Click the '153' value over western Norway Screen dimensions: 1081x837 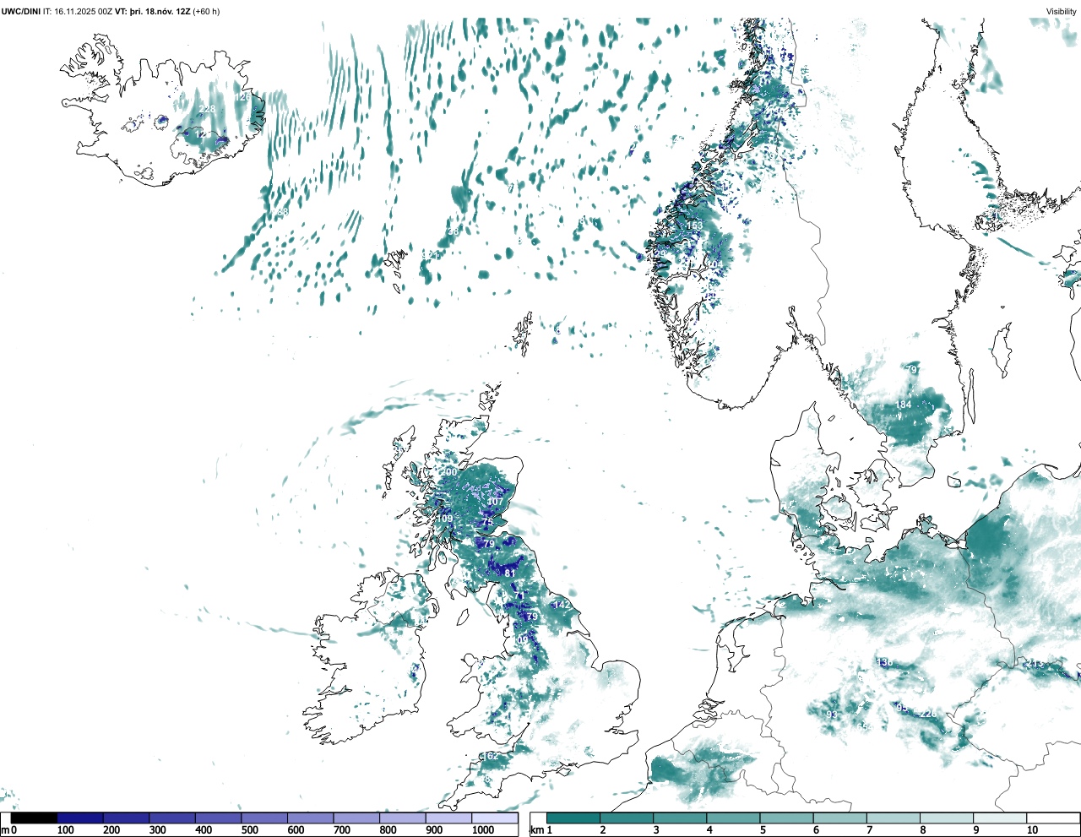coord(694,226)
